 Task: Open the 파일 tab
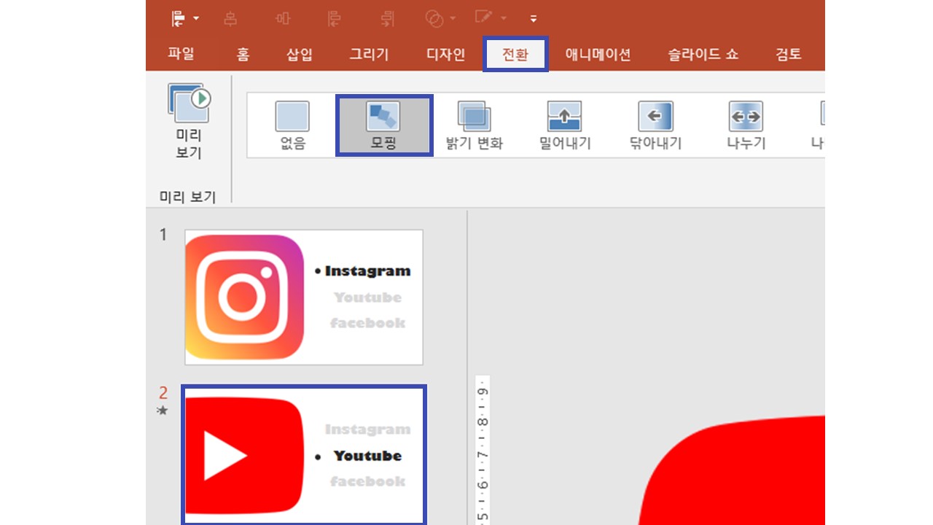pyautogui.click(x=181, y=54)
